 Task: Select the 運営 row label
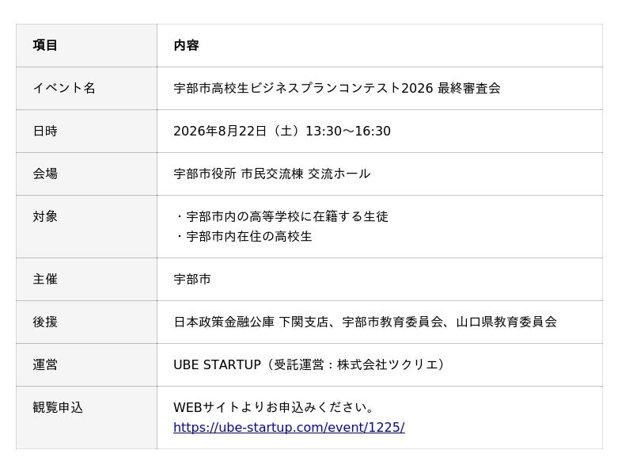coord(45,365)
